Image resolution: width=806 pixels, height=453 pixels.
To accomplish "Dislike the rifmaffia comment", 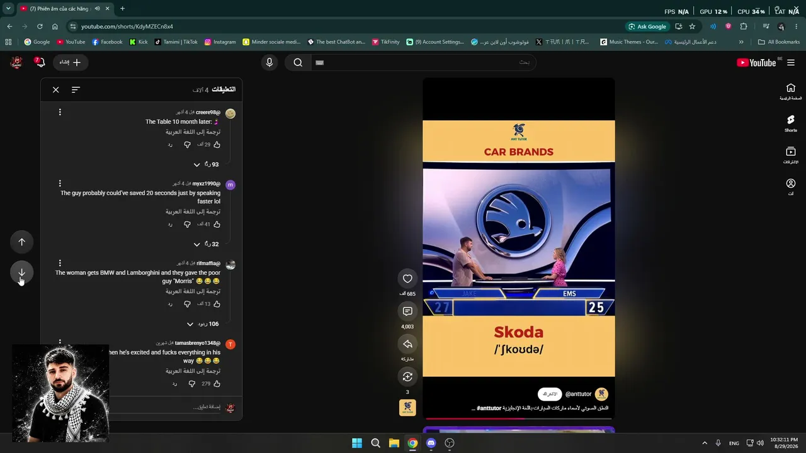I will [x=187, y=304].
